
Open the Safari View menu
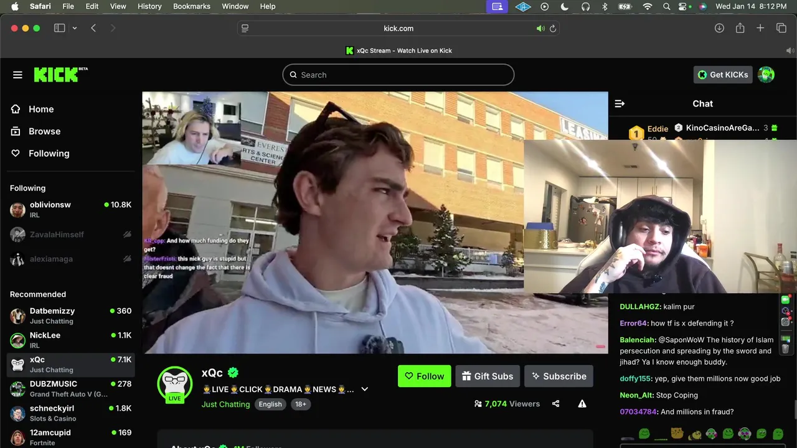(118, 6)
